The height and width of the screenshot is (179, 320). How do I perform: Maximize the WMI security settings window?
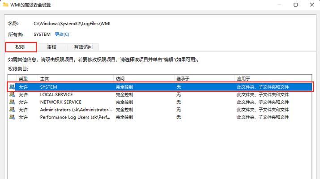(295, 5)
